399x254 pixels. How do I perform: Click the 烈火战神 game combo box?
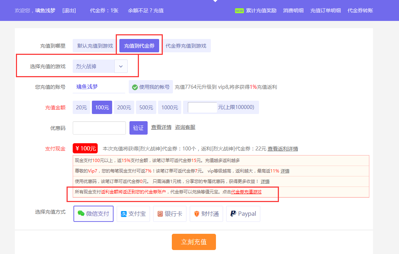[93, 66]
